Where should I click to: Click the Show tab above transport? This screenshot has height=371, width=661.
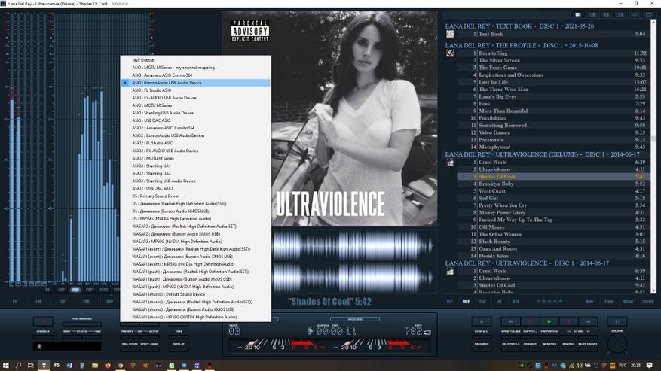[x=628, y=301]
